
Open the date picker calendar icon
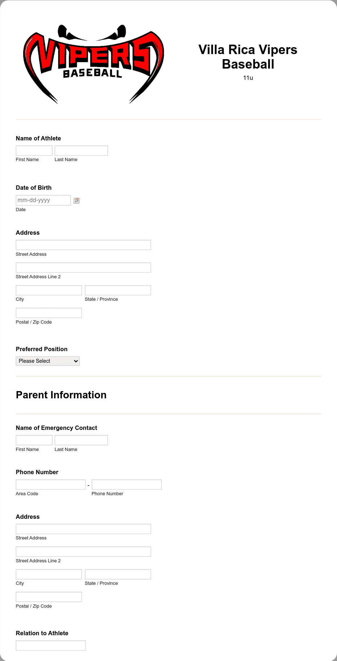76,200
